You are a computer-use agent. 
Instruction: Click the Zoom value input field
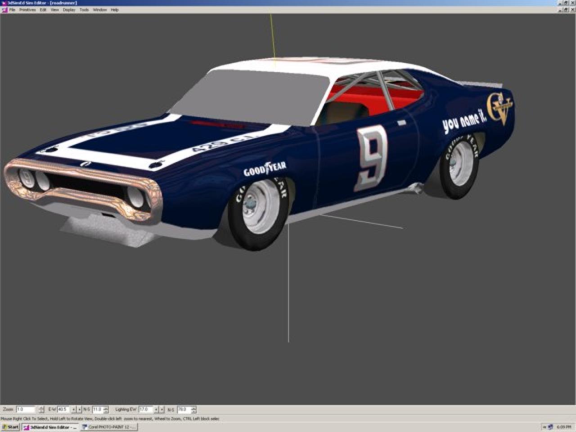click(25, 409)
